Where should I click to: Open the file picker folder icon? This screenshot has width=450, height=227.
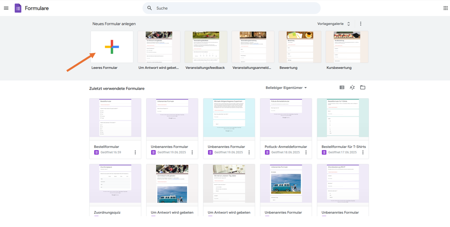click(x=363, y=88)
